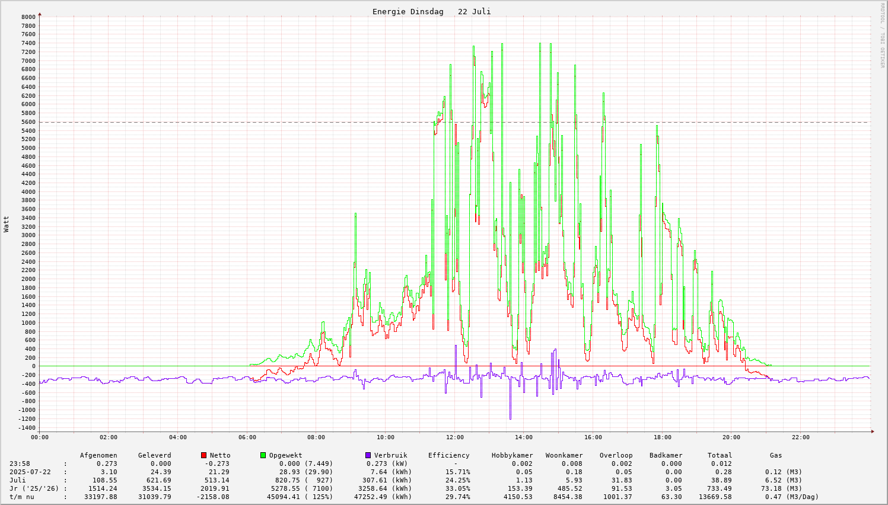Image resolution: width=888 pixels, height=505 pixels.
Task: Select the Gas column header
Action: click(x=776, y=455)
